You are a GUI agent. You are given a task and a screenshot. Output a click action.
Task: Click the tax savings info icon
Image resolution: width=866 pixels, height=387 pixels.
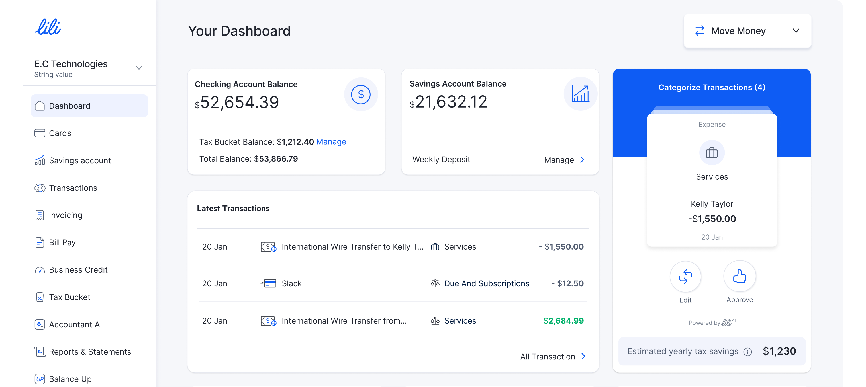[x=747, y=352]
